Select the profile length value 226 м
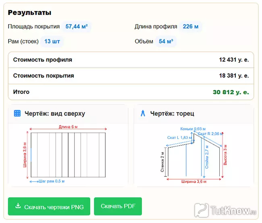The image size is (262, 223). coord(191,27)
